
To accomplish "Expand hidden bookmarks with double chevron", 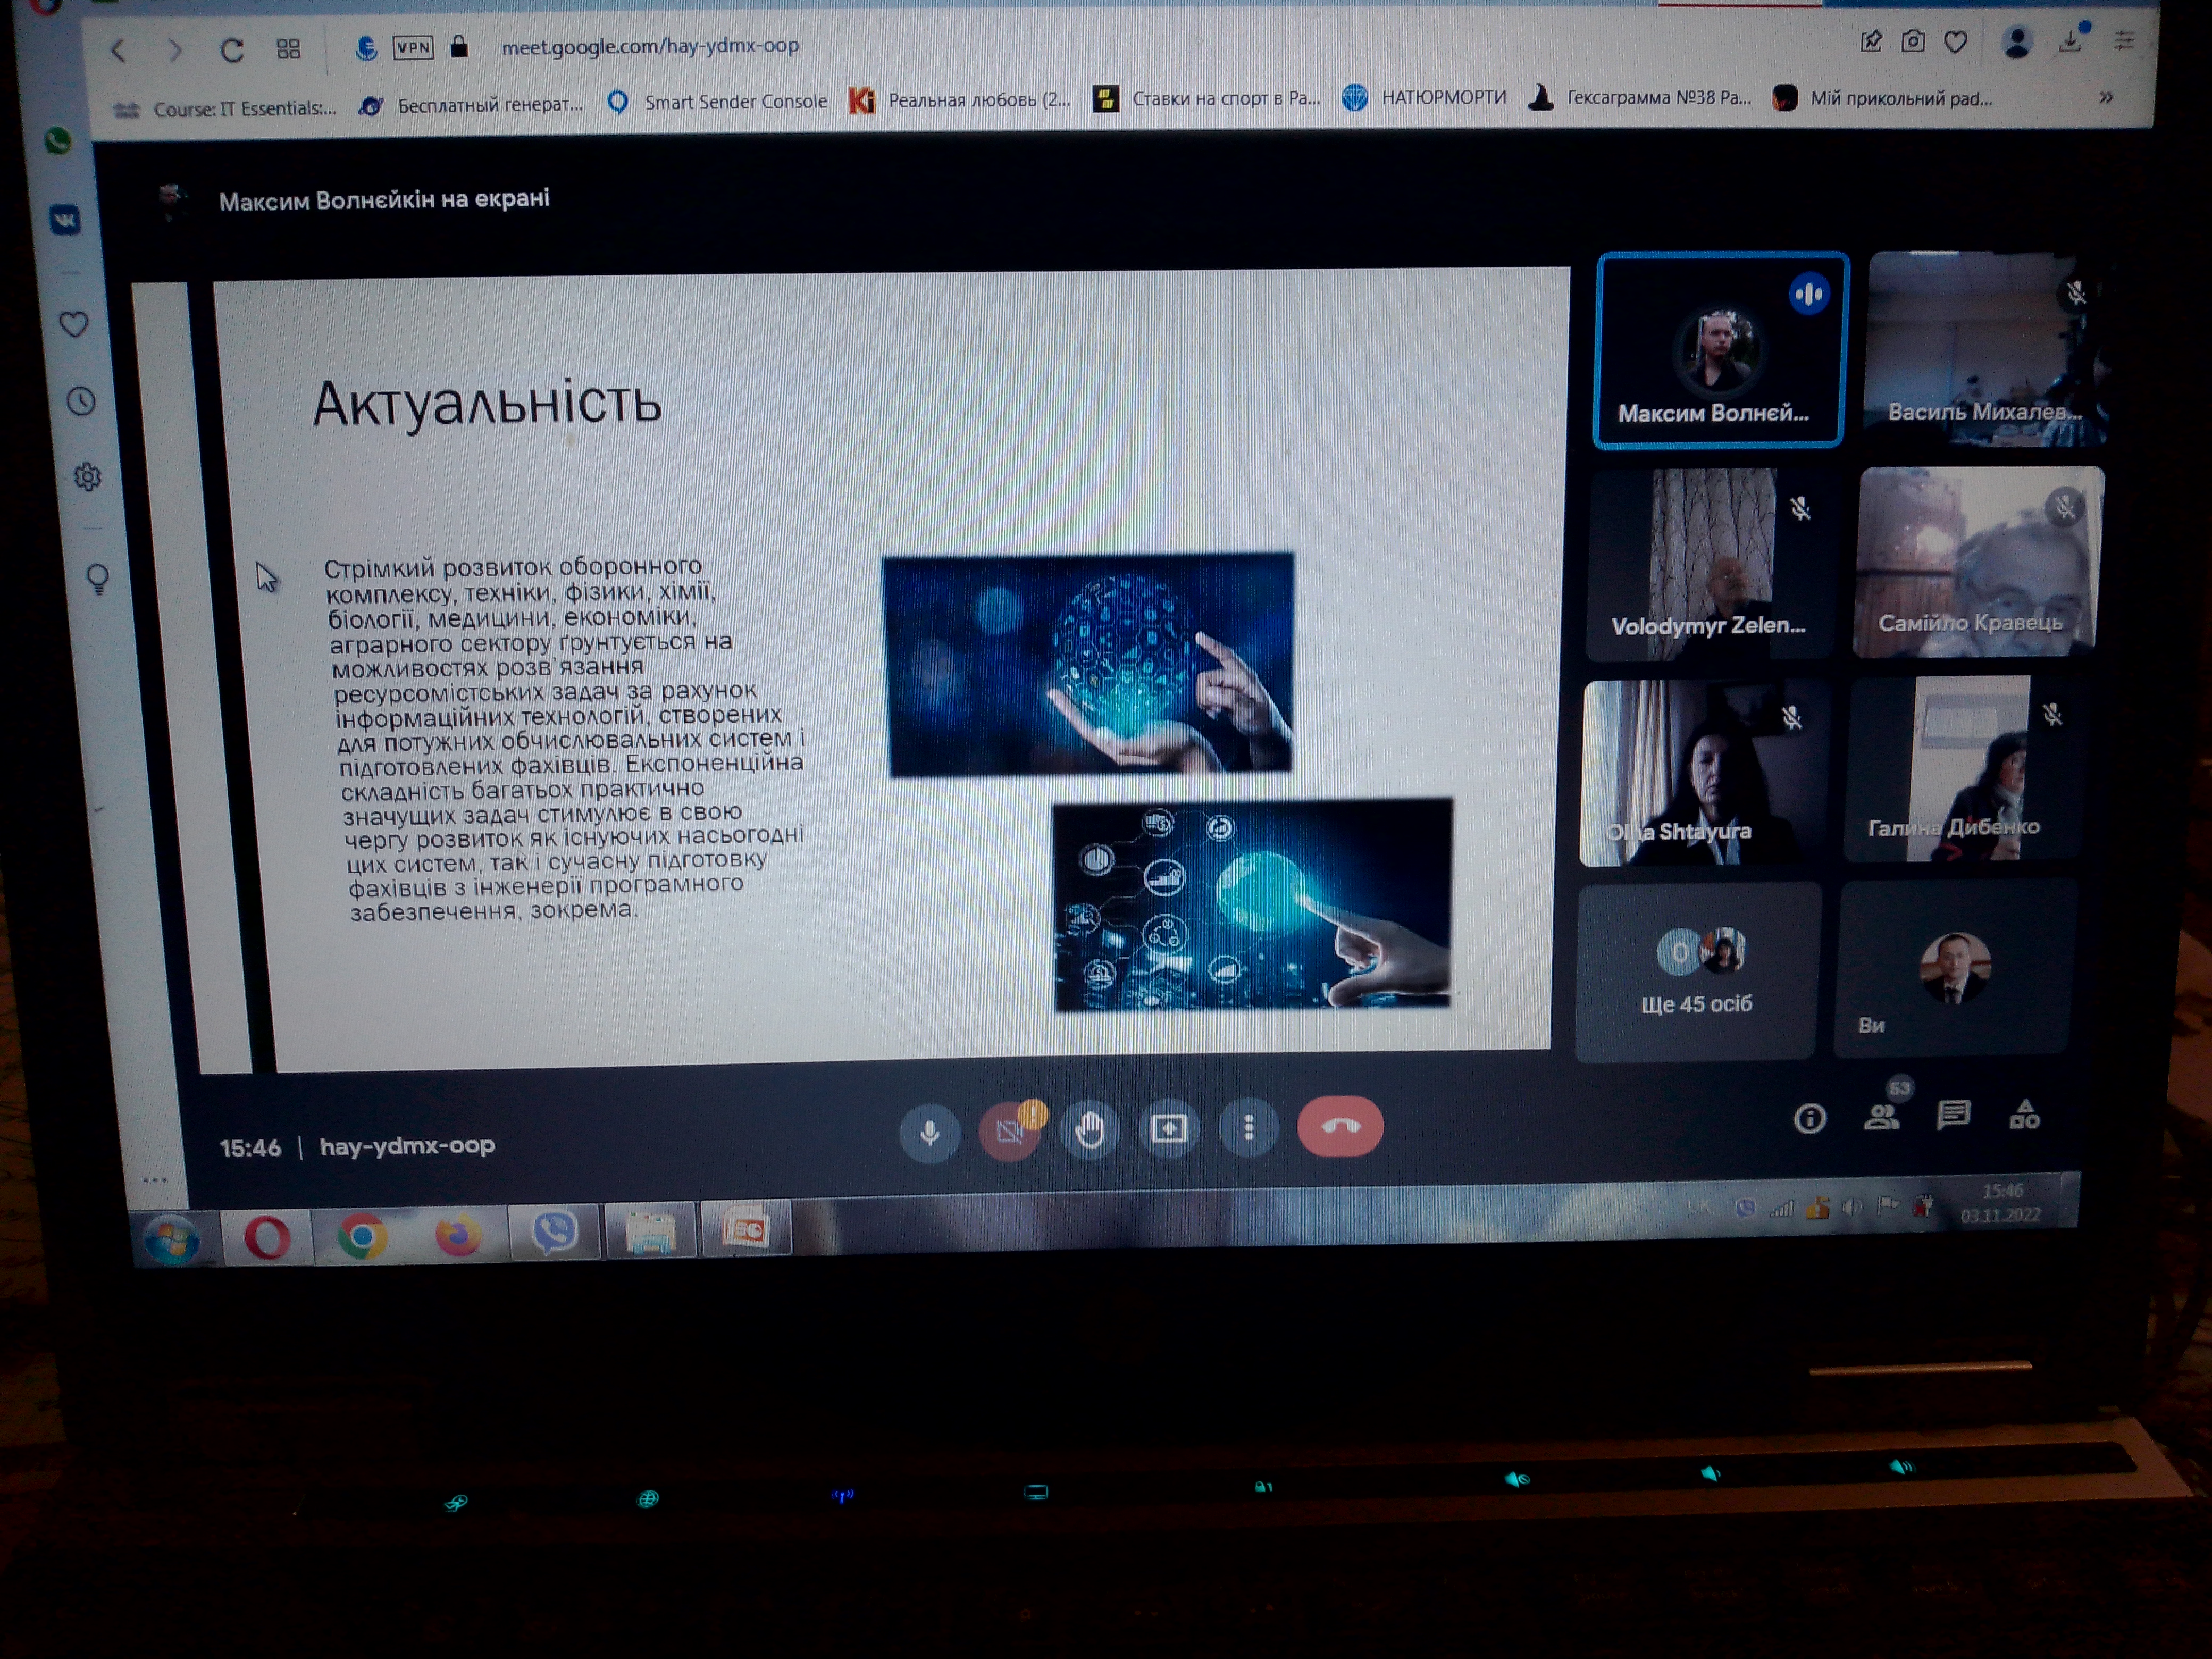I will [x=2106, y=97].
